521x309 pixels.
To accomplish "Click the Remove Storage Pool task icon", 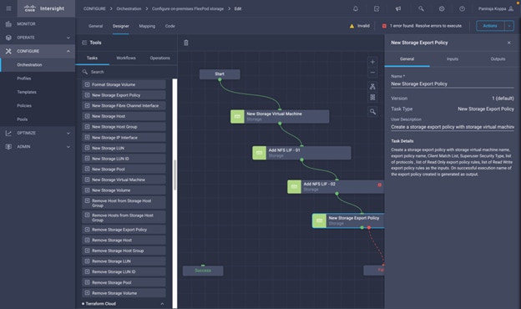I will (x=87, y=282).
